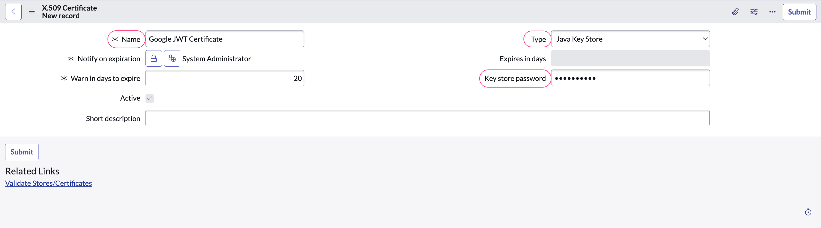Screen dimensions: 821x228
Task: Add a user with the person-plus icon
Action: tap(172, 58)
